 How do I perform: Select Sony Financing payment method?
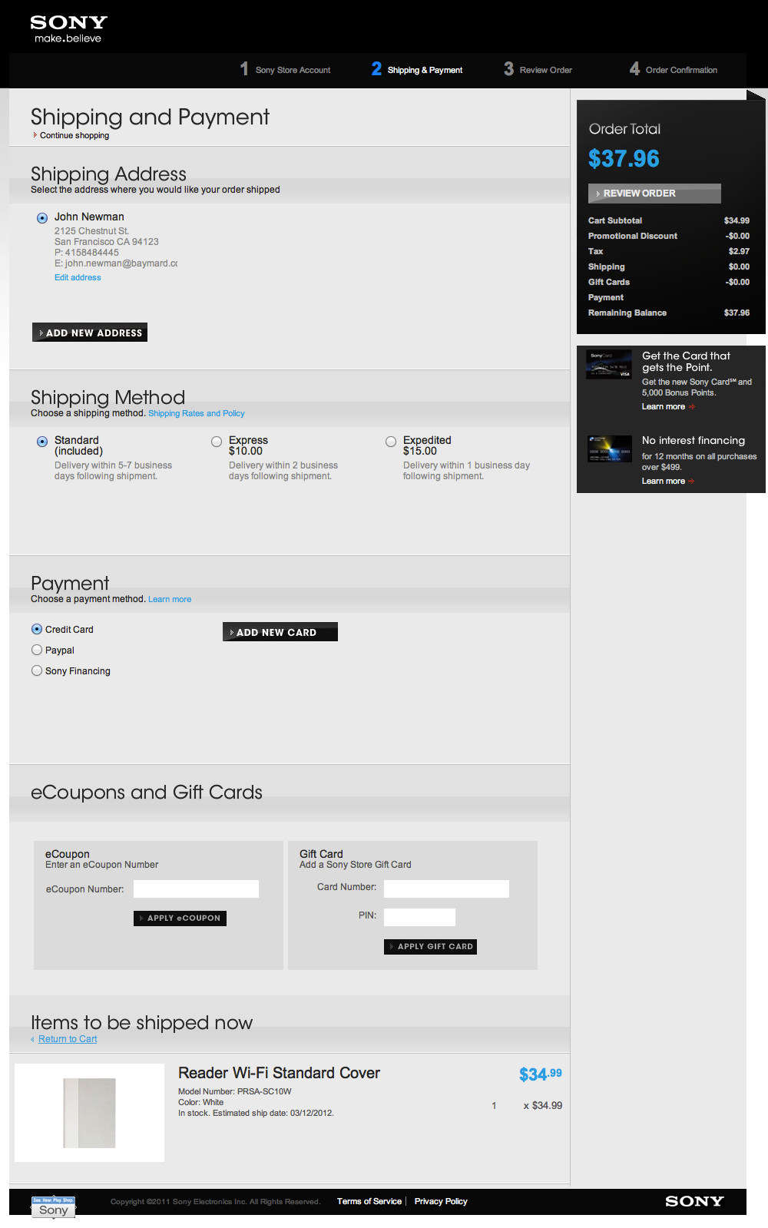(37, 670)
